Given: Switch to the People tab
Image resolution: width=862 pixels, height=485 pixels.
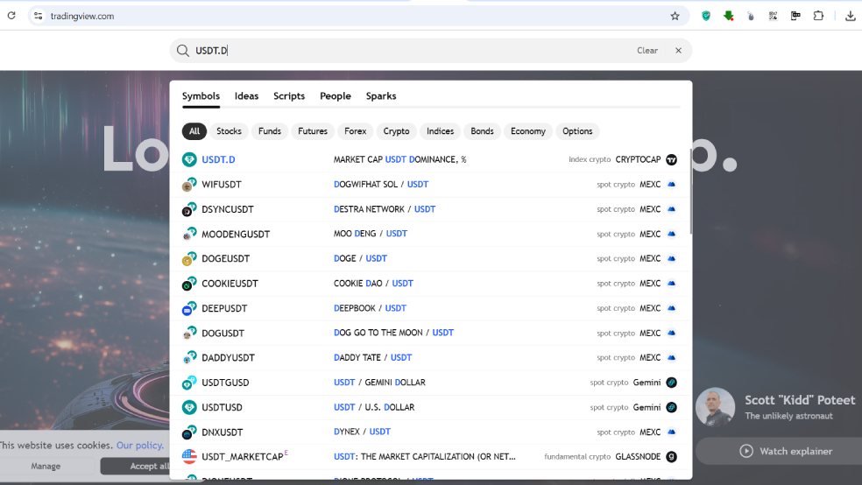Looking at the screenshot, I should tap(336, 96).
